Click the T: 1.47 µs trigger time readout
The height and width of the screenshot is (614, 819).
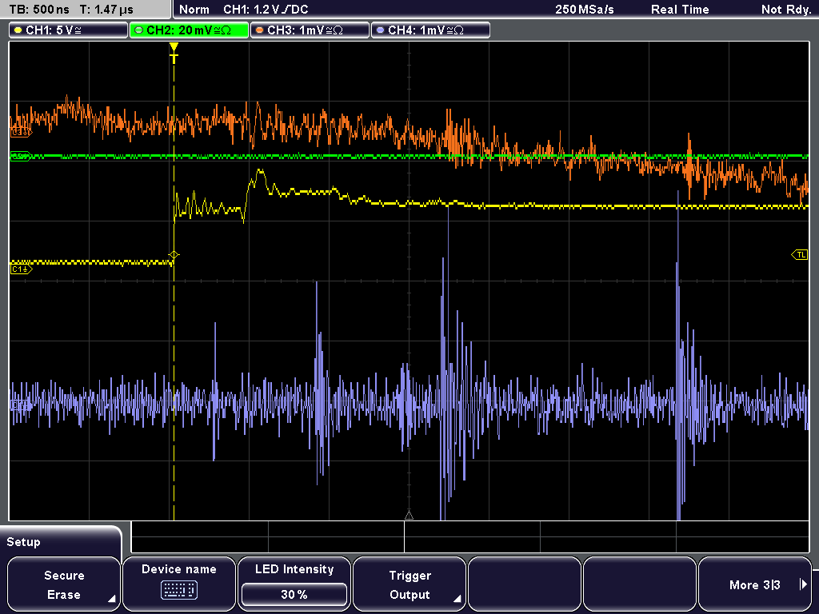click(106, 10)
